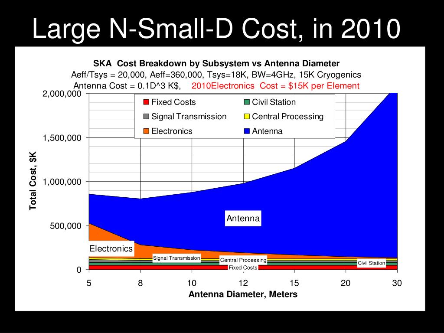This screenshot has height=333, width=444.
Task: Click the white 'Antenna' data label in blue area
Action: tap(243, 219)
